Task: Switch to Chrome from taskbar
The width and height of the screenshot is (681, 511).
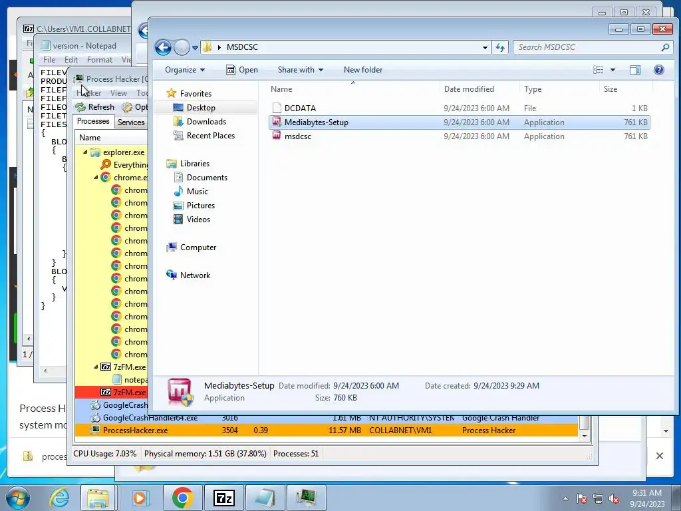Action: pyautogui.click(x=182, y=498)
